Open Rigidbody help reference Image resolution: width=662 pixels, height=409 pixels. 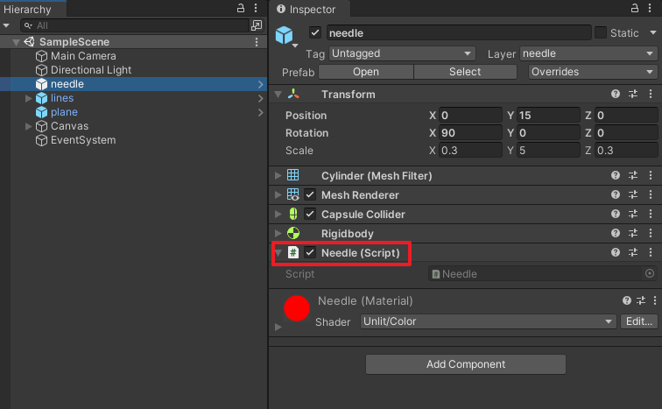[615, 233]
